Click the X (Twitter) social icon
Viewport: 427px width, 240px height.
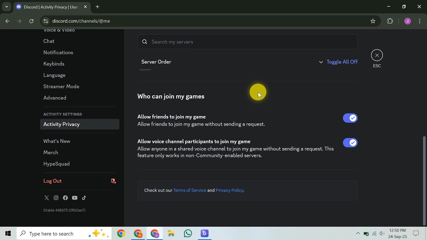47,198
